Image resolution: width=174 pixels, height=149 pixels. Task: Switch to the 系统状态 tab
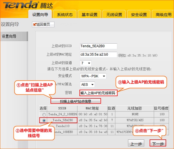coord(65,15)
